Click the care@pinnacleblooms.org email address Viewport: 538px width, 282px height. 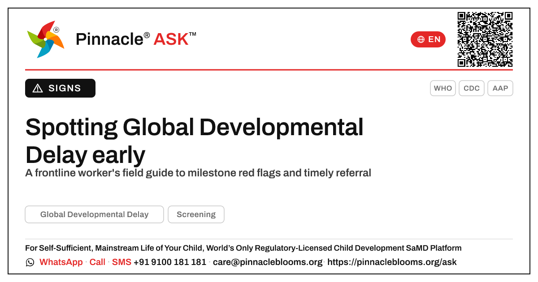pyautogui.click(x=268, y=262)
